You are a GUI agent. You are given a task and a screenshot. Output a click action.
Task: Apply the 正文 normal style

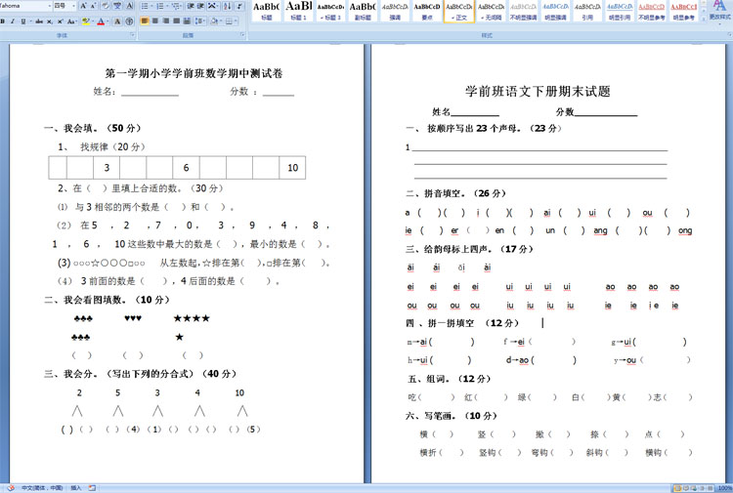tap(459, 11)
